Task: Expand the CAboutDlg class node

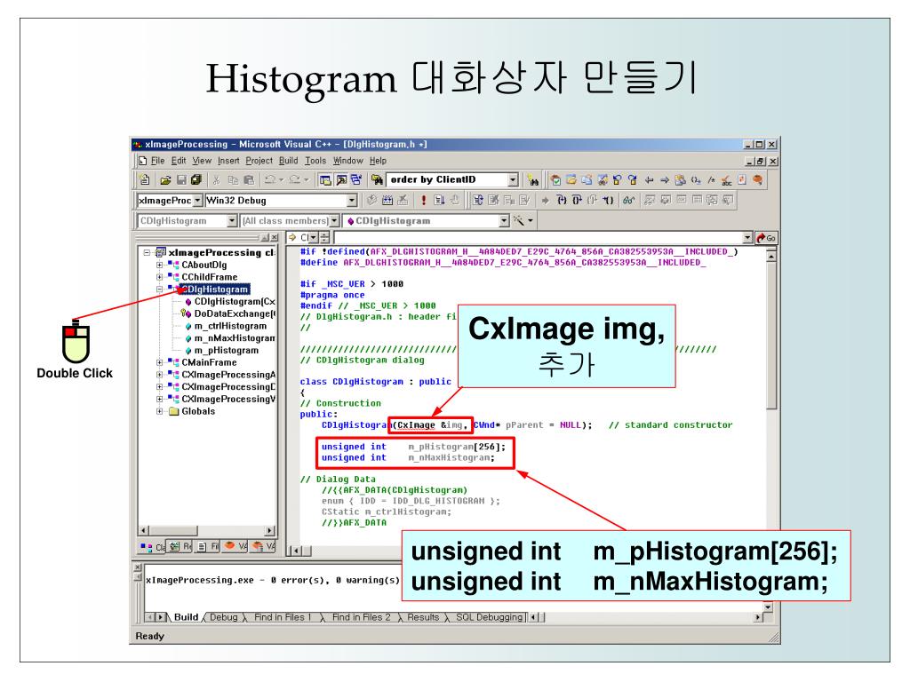Action: (x=160, y=265)
